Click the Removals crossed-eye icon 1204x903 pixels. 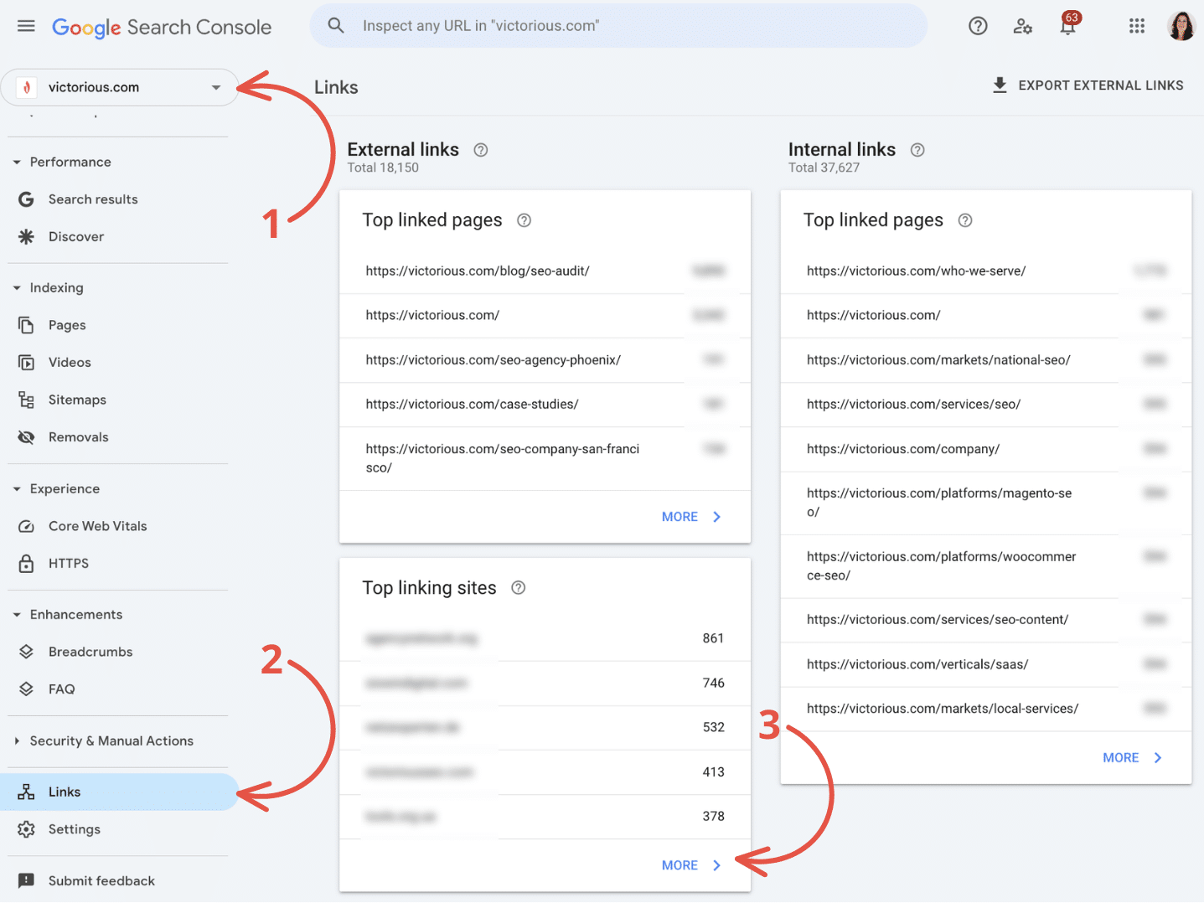tap(26, 437)
